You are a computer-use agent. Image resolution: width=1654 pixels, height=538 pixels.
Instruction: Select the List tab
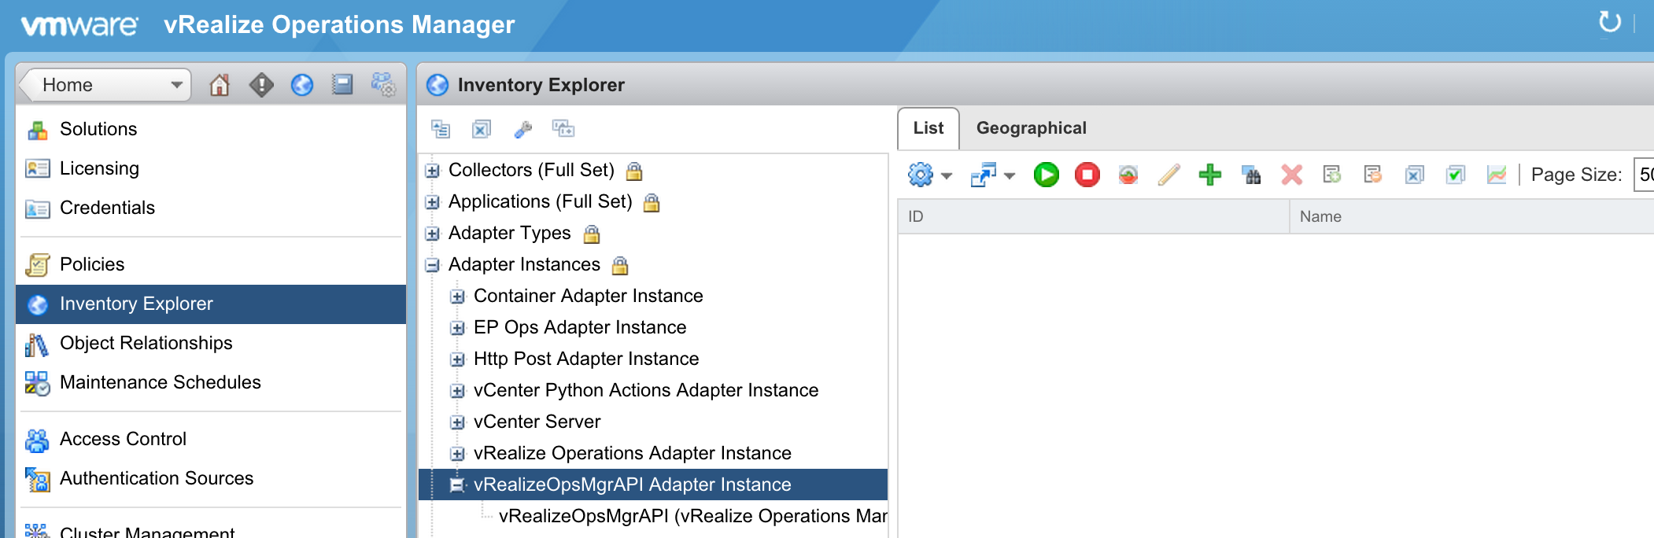point(929,128)
